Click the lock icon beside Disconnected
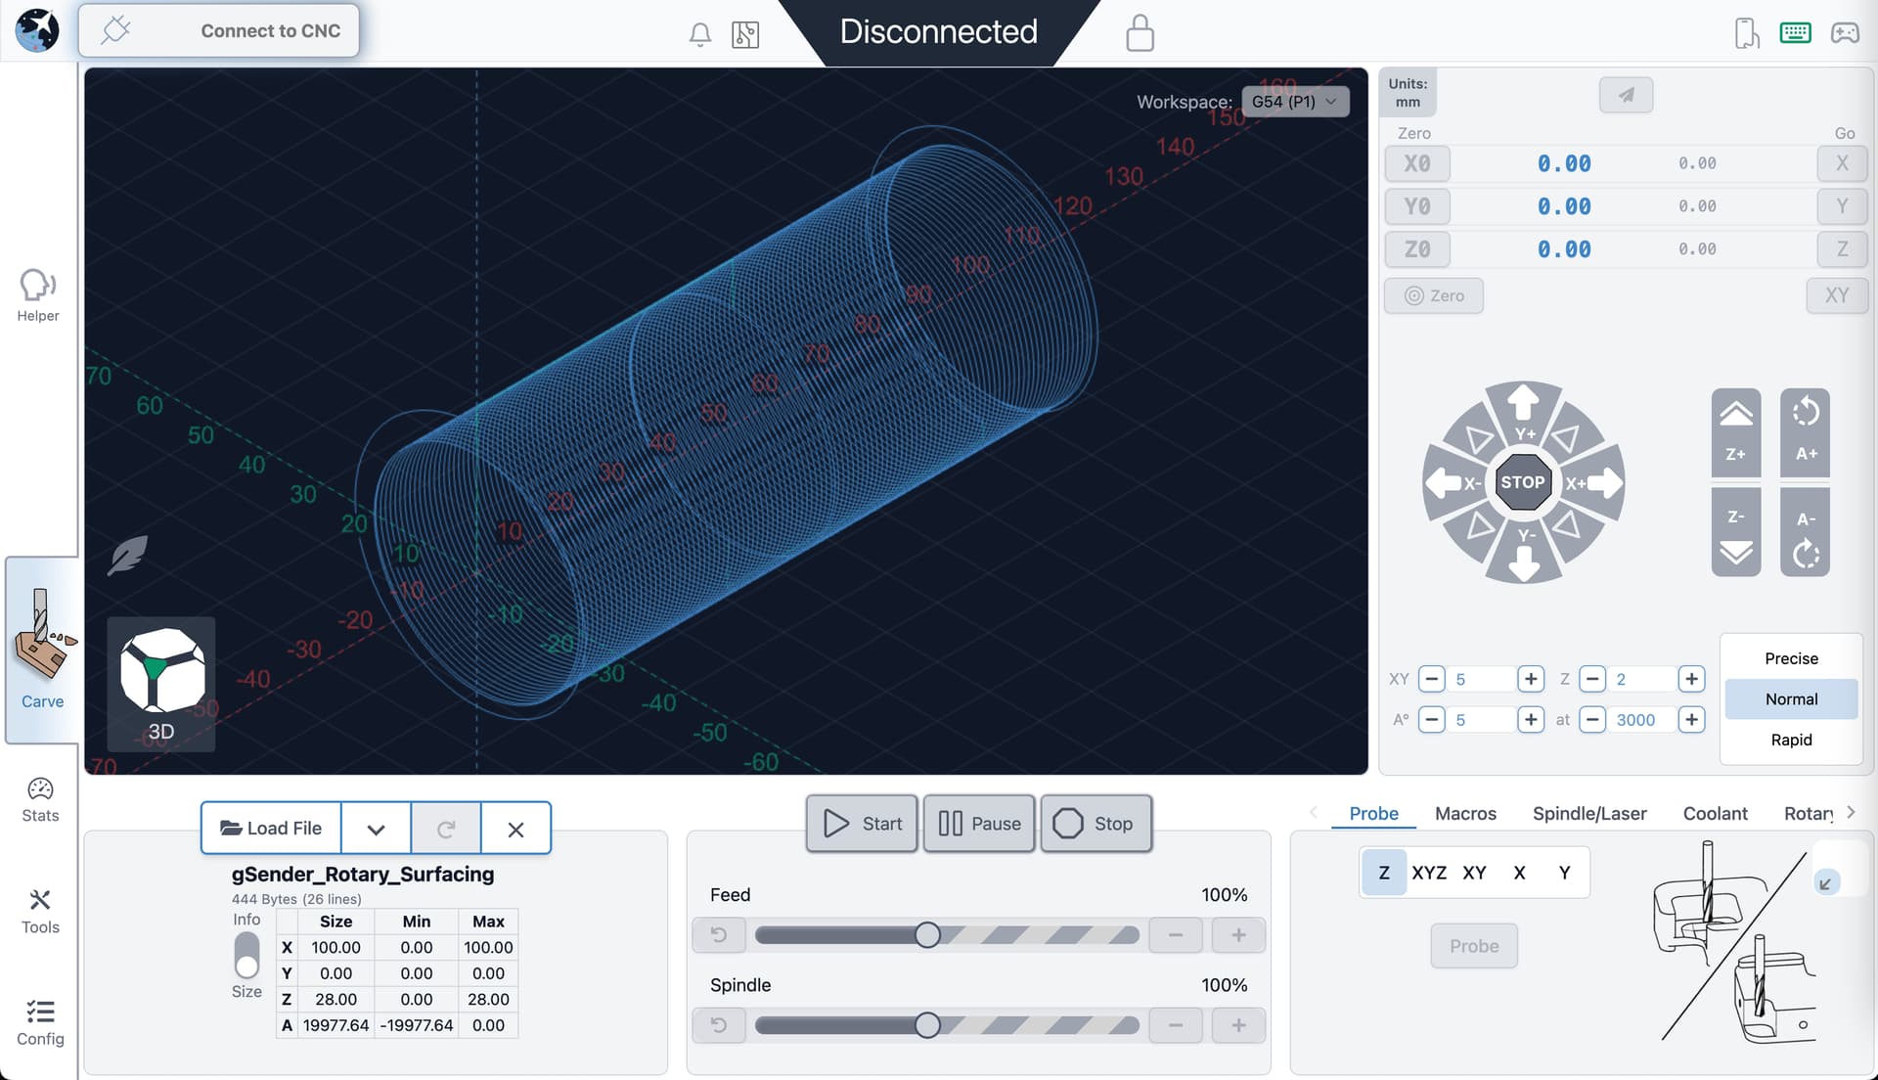 pos(1140,33)
